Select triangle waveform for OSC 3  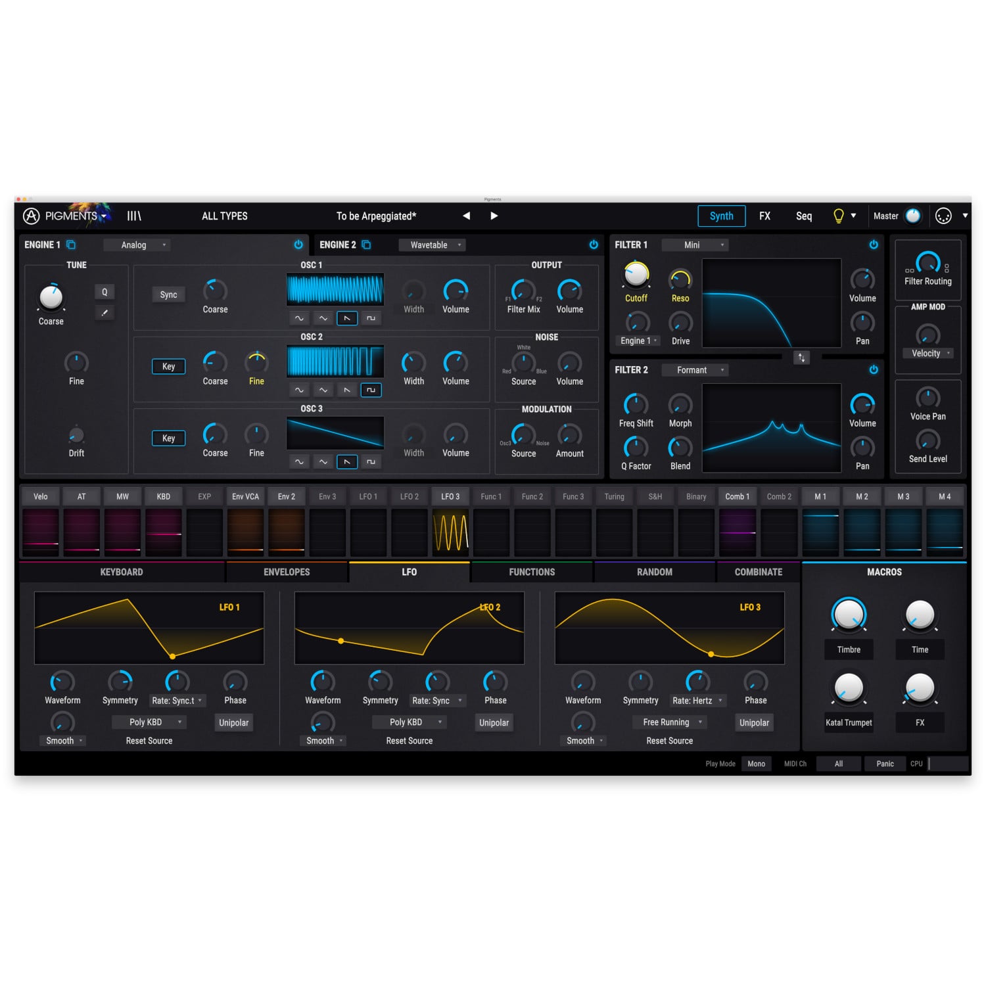click(323, 461)
